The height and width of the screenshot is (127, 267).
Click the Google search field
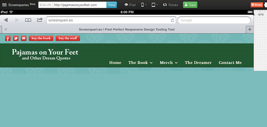214,20
